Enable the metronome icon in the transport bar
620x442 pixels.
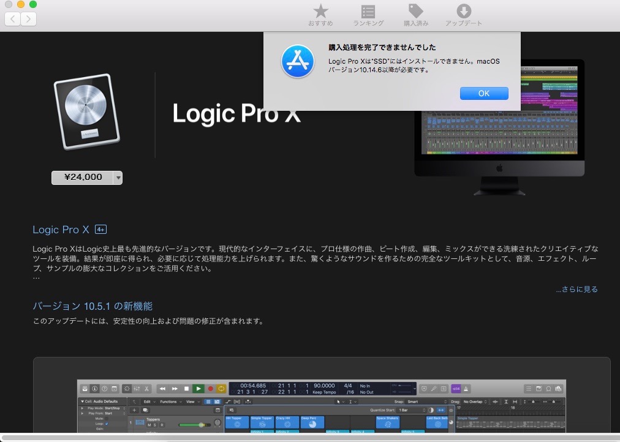coord(466,389)
